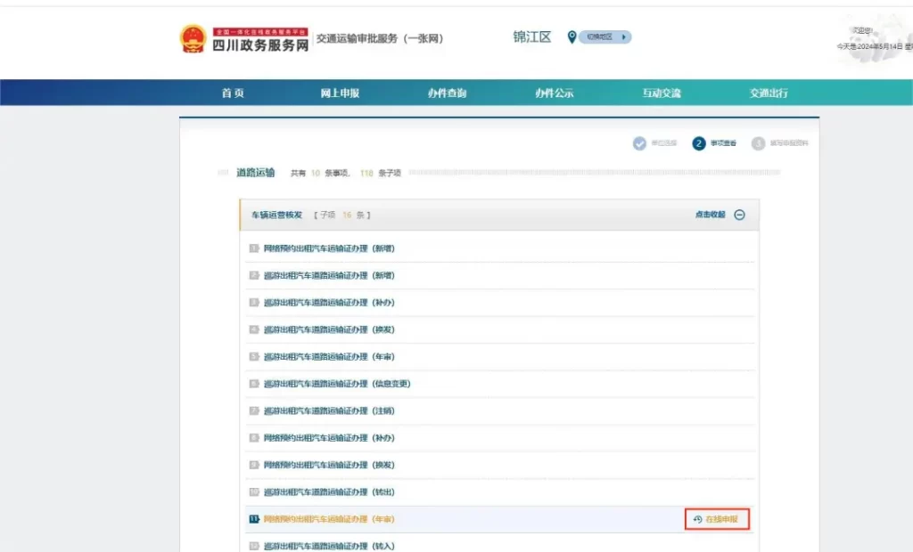Viewport: 913px width, 552px height.
Task: Click the number 9 badge for 网络预约 (换发)
Action: coord(254,465)
